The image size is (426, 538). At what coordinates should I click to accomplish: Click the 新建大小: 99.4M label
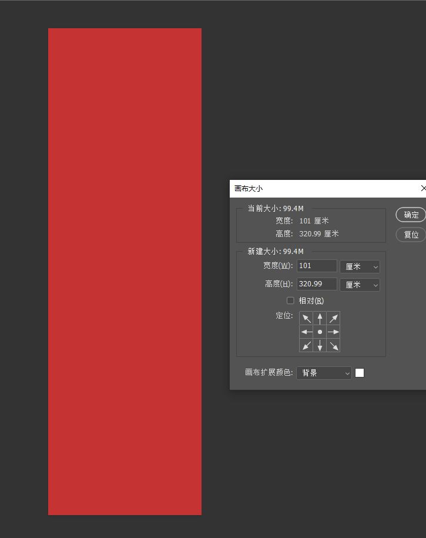[276, 251]
